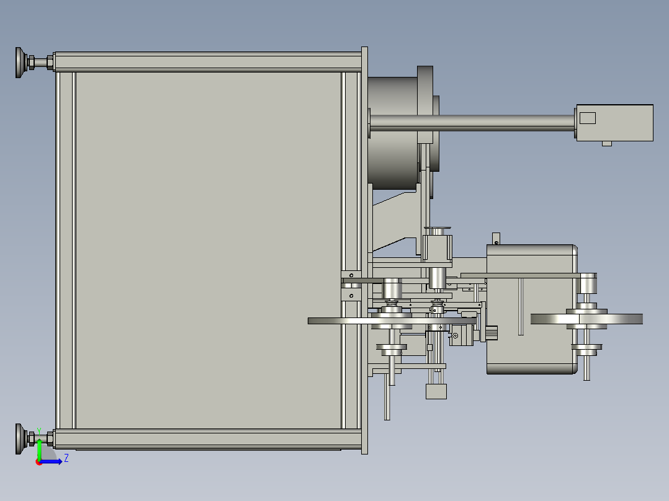Select the small finned connector beside the housing
The width and height of the screenshot is (669, 501).
coord(492,333)
